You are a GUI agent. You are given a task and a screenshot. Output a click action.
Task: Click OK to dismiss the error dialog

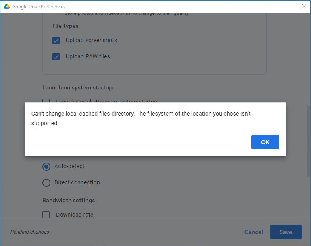click(x=265, y=142)
